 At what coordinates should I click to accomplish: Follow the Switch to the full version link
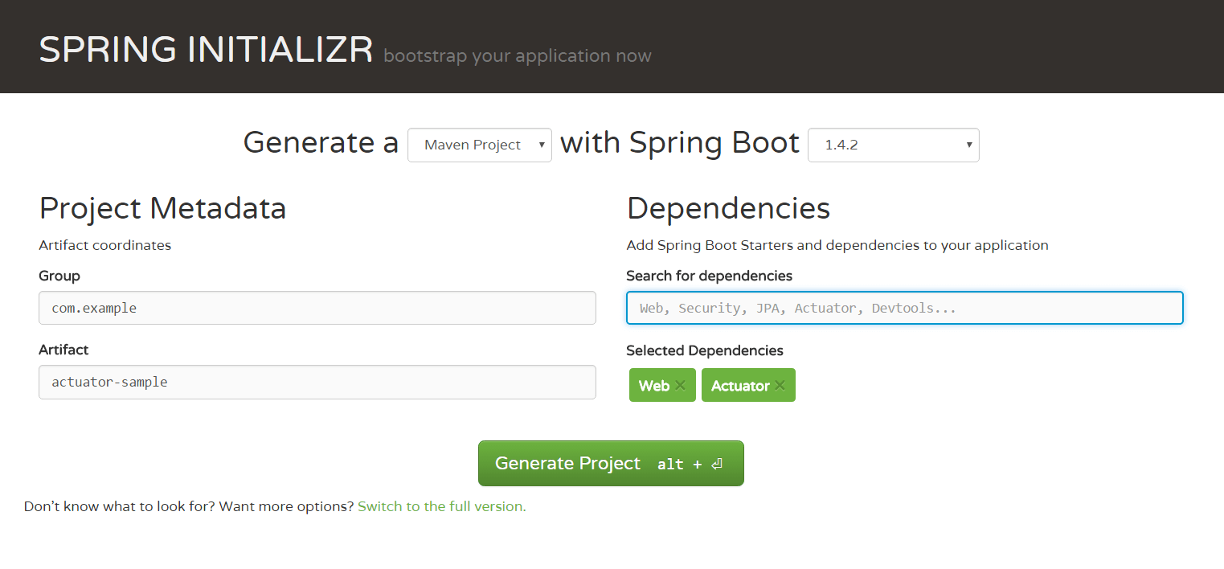click(x=441, y=506)
